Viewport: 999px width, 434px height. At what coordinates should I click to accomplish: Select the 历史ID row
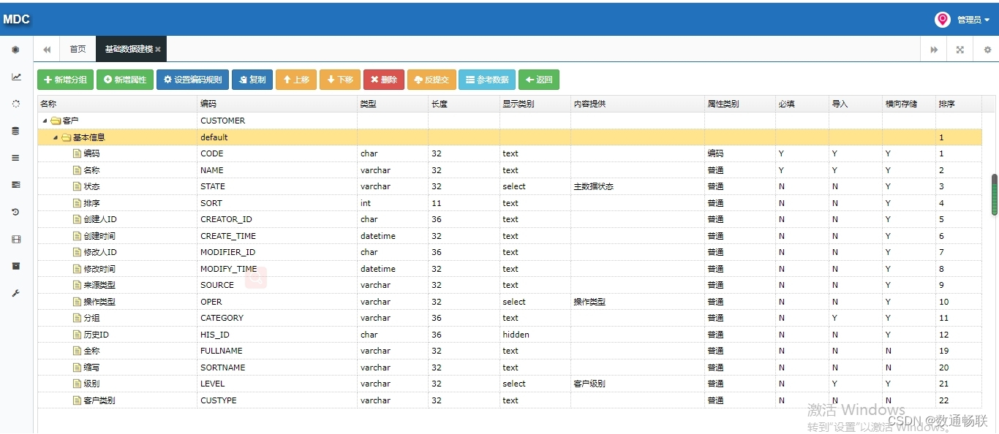tap(510, 335)
